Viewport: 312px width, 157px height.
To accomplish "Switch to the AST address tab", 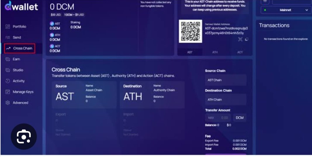I will [190, 52].
